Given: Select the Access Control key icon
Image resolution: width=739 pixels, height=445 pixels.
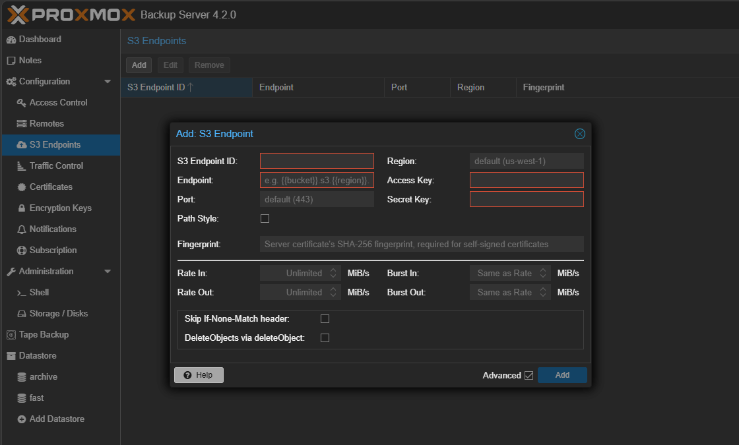Looking at the screenshot, I should [21, 103].
